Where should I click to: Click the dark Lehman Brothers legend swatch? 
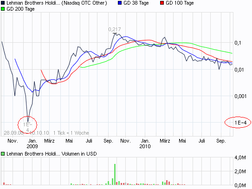point(3,3)
